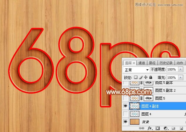Create a new group via folder icon
The width and height of the screenshot is (186, 132).
point(173,128)
